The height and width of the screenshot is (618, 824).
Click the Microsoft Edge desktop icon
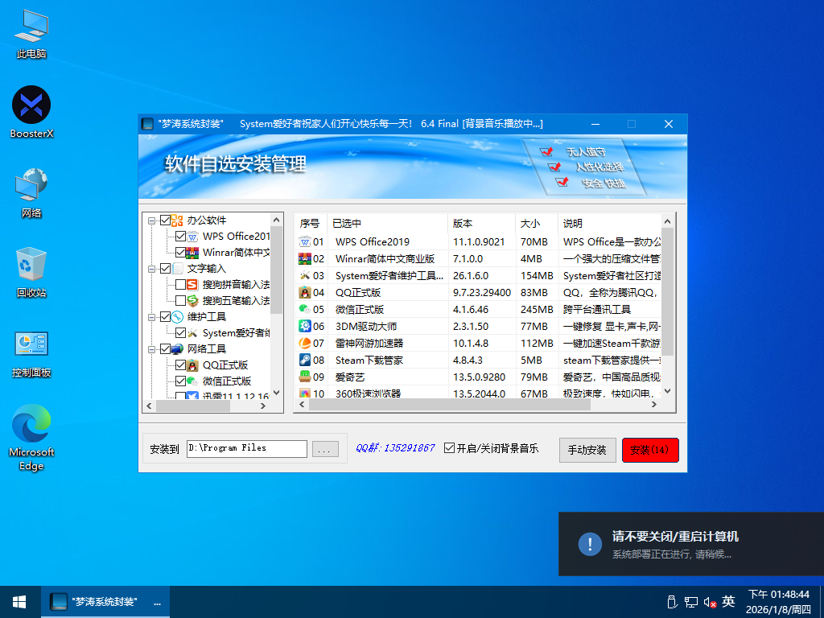(31, 423)
